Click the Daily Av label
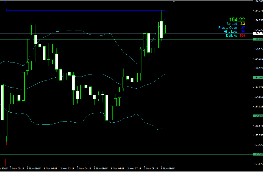This screenshot has height=172, width=263. (x=232, y=36)
